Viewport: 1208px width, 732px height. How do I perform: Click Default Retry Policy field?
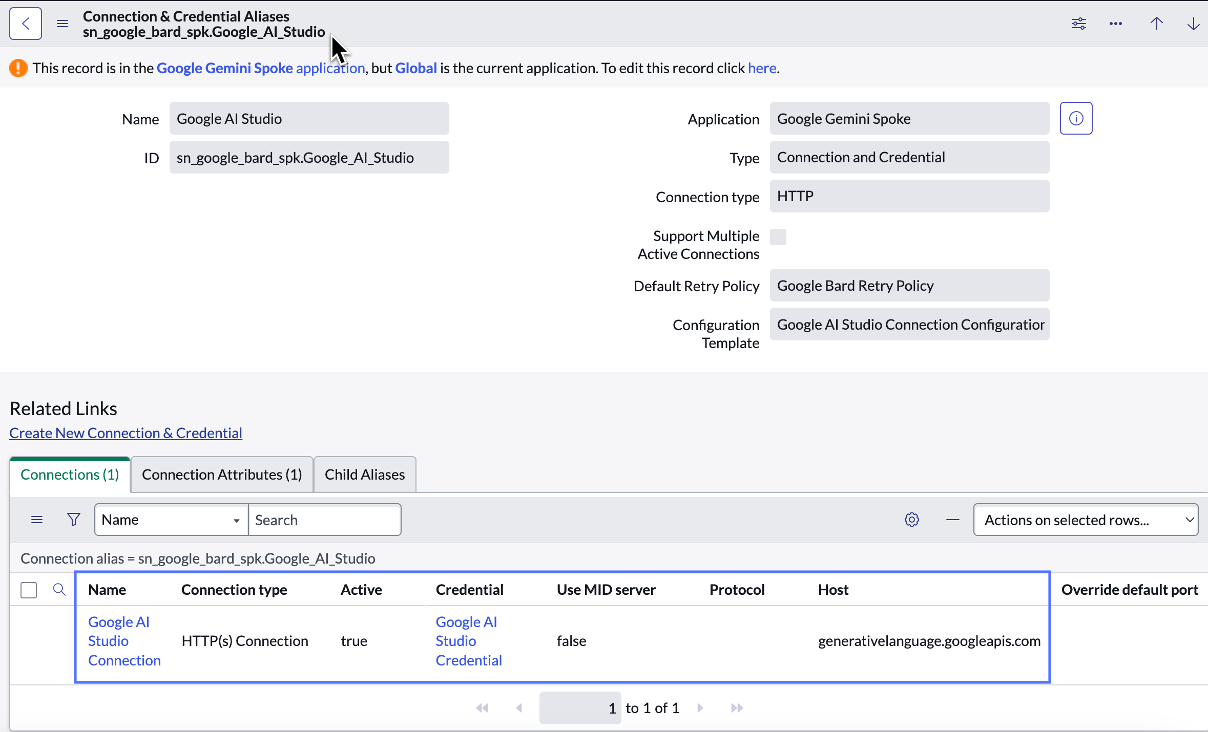pyautogui.click(x=910, y=285)
